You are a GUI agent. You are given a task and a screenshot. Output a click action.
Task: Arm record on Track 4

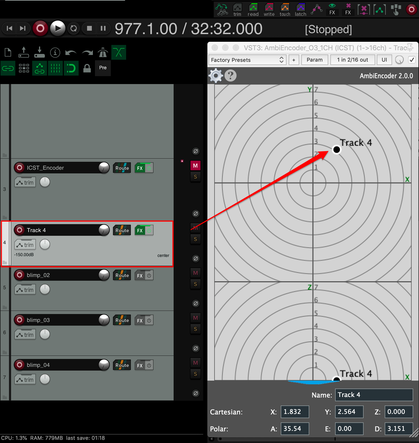19,230
